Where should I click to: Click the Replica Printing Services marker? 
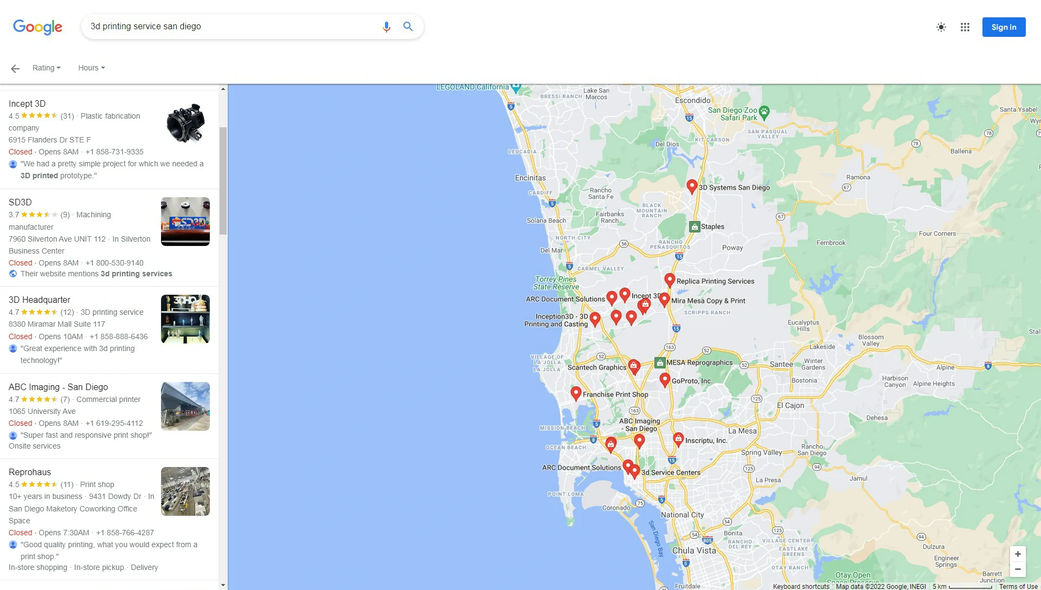(x=670, y=280)
